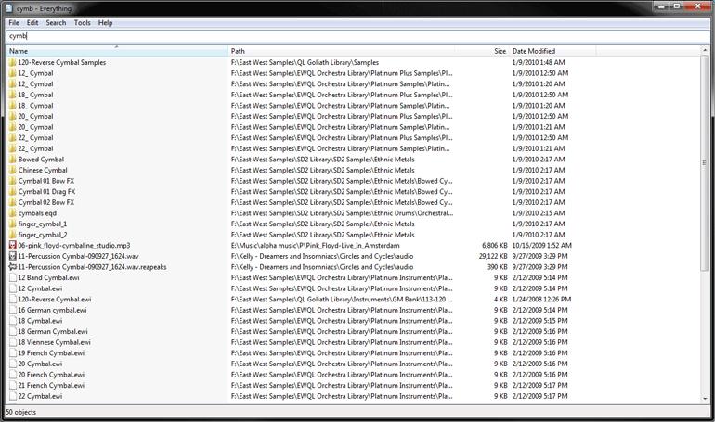Click the results list scrollbar's down arrow
This screenshot has width=715, height=422.
705,398
